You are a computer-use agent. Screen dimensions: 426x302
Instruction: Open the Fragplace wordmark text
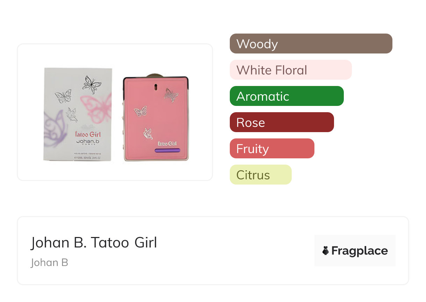click(x=360, y=251)
